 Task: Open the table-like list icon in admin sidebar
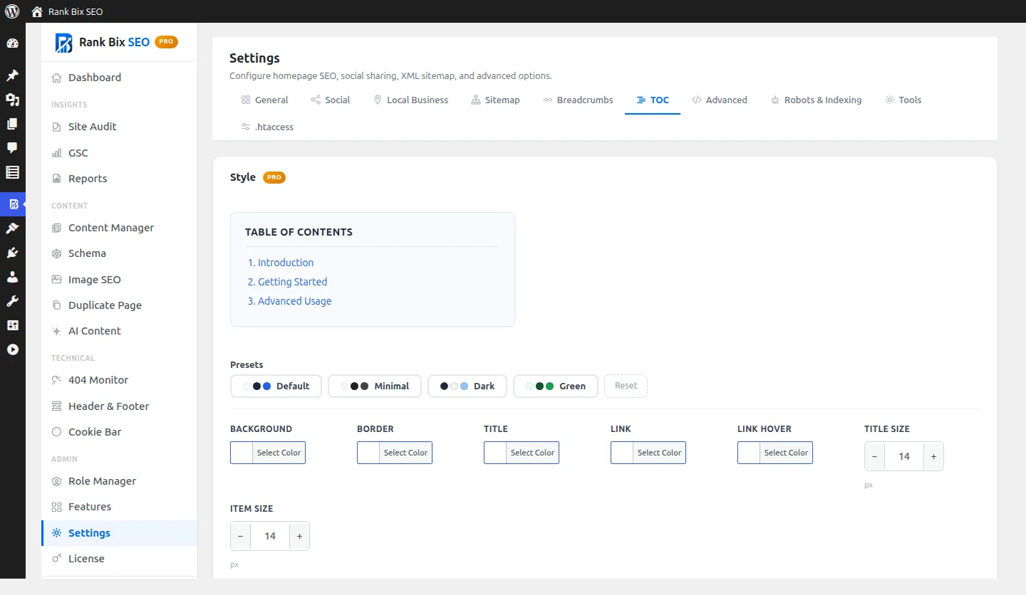(12, 172)
